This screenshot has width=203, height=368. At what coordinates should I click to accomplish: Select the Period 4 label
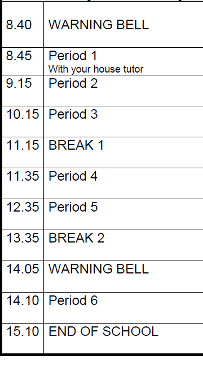tap(73, 176)
